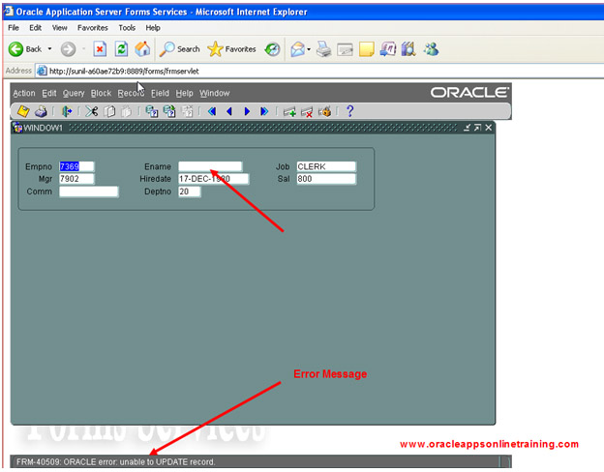Open the Forms Field menu
This screenshot has width=604, height=472.
(160, 93)
